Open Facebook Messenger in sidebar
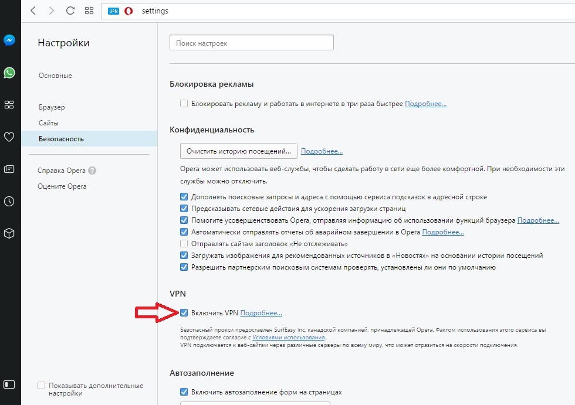 [9, 40]
